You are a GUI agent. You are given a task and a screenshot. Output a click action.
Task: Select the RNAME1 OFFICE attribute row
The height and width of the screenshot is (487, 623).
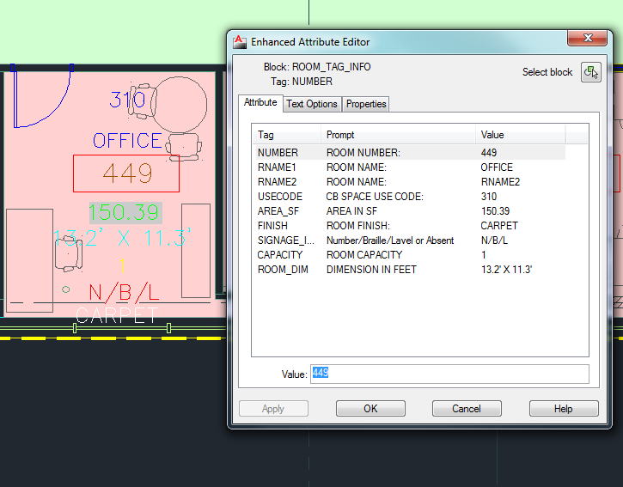point(410,167)
